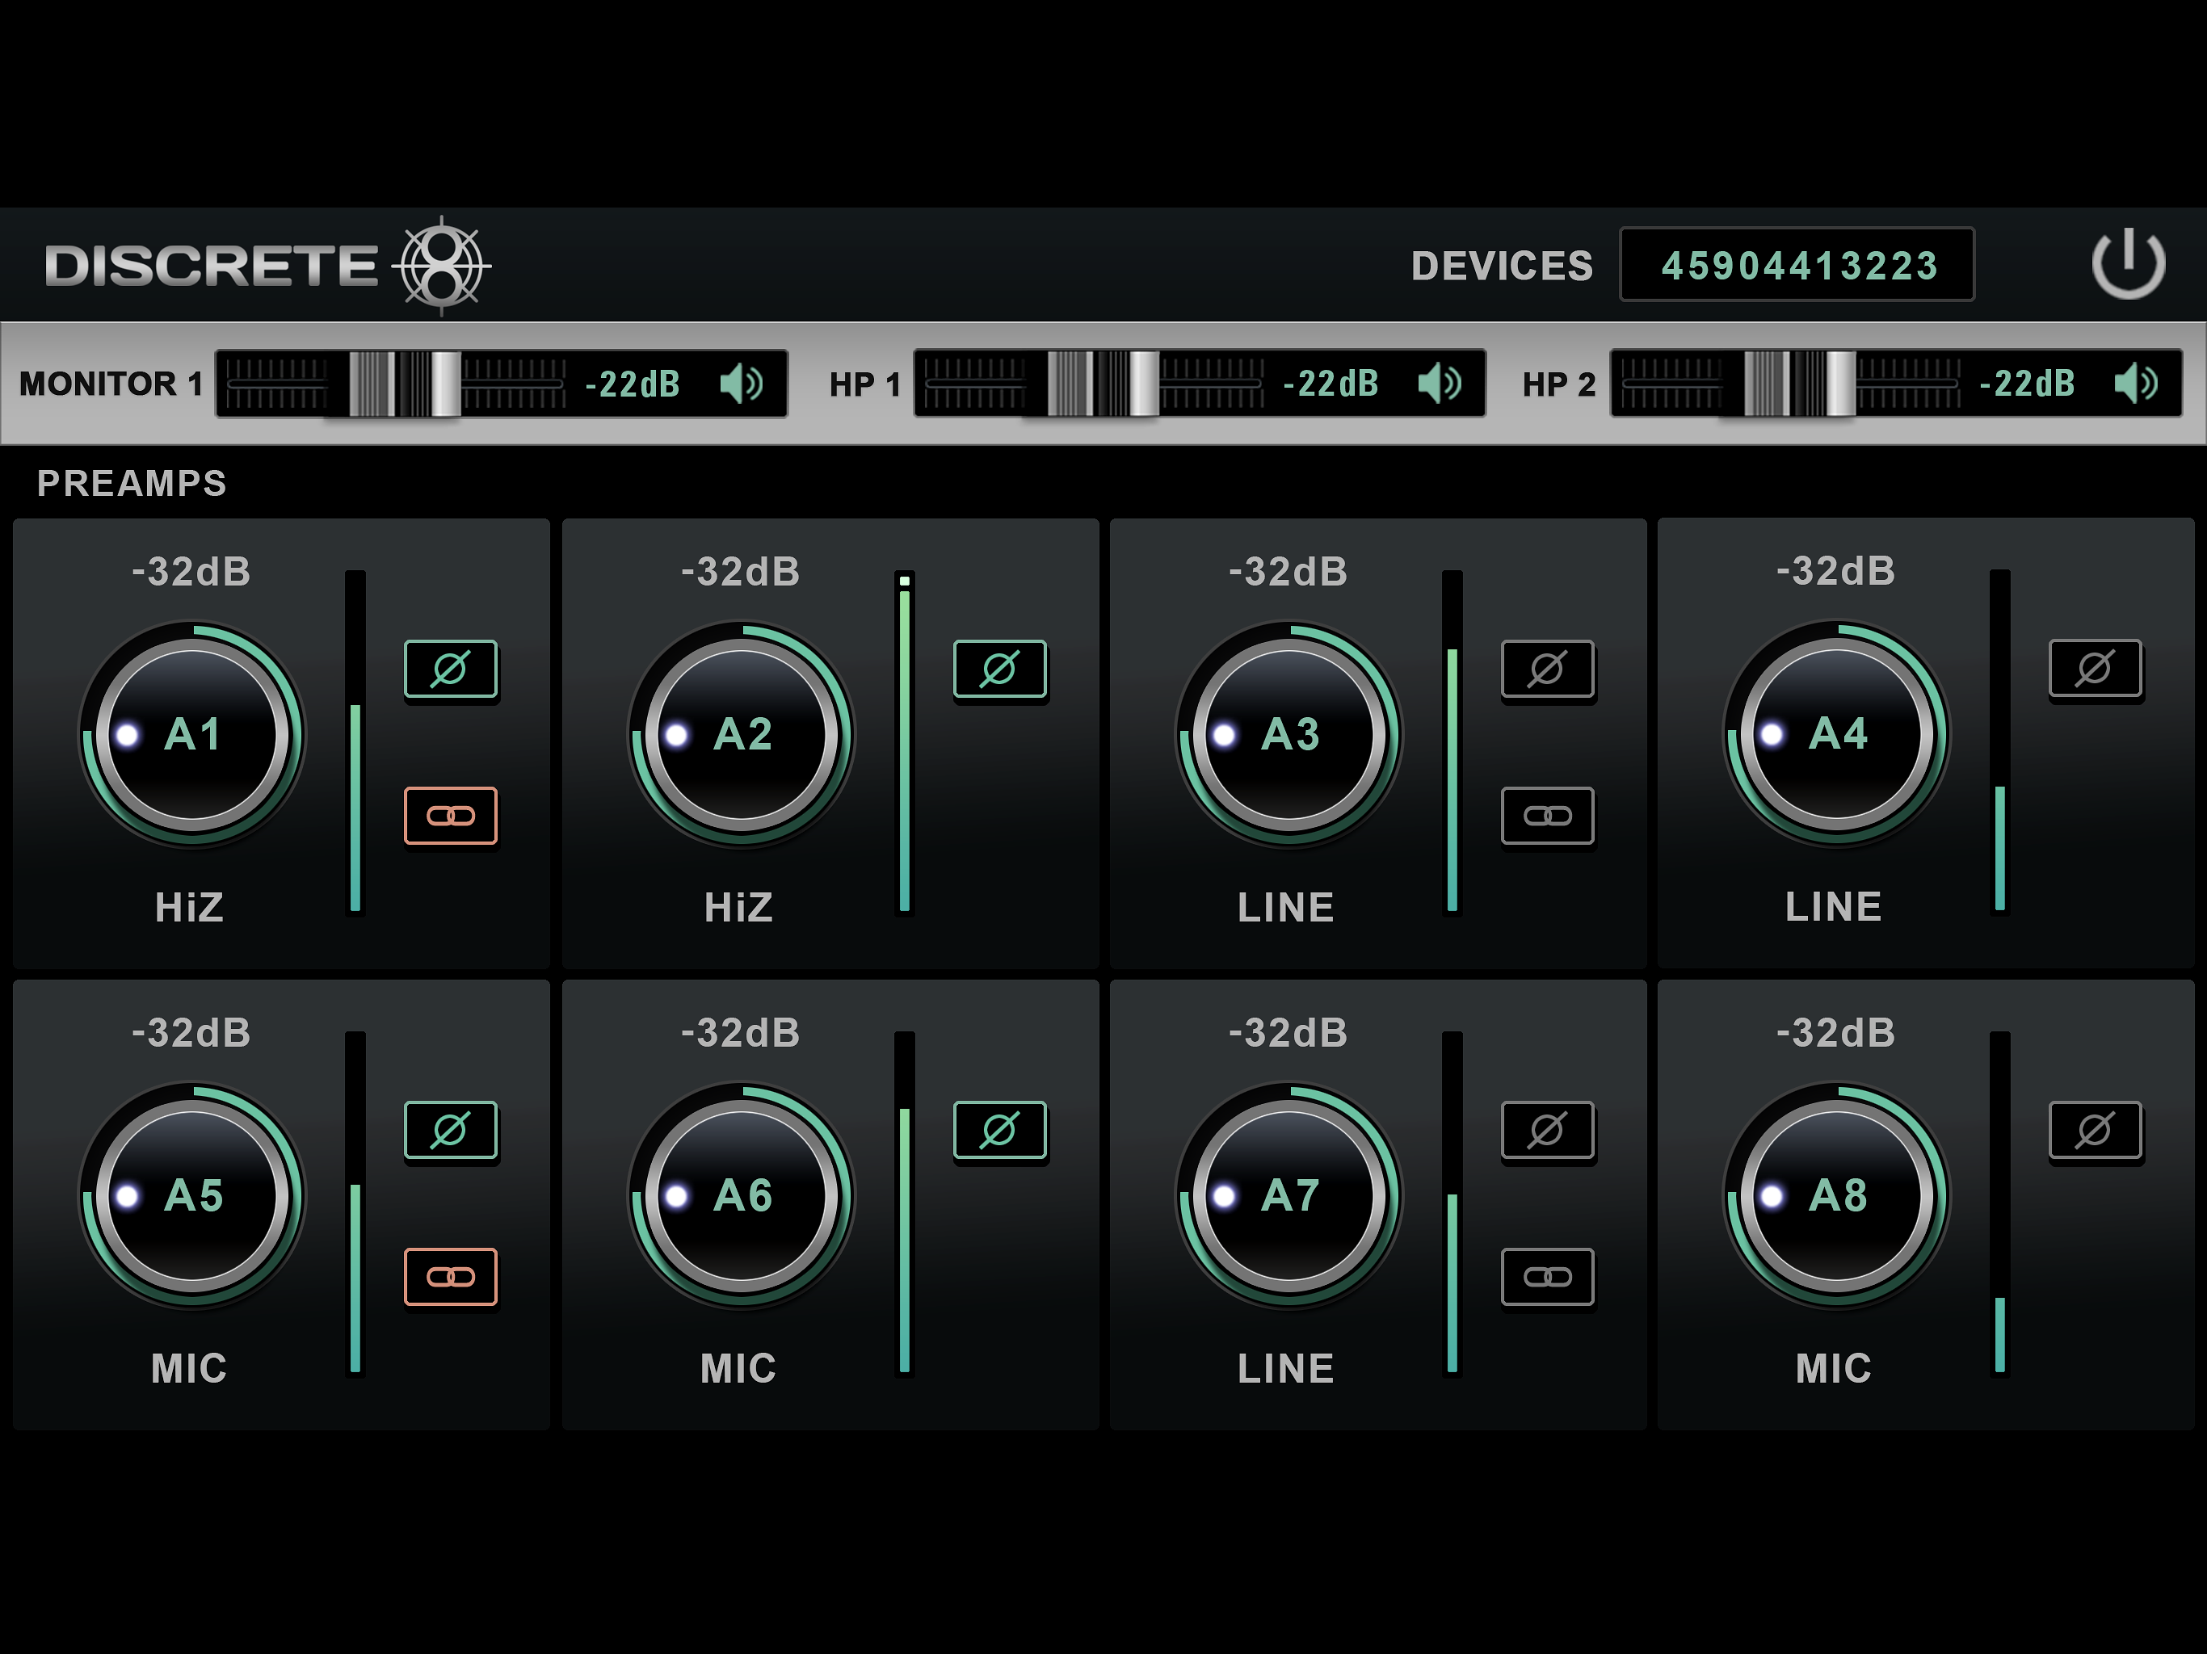The image size is (2207, 1654).
Task: Disable phase invert on preamp A1
Action: click(x=450, y=669)
